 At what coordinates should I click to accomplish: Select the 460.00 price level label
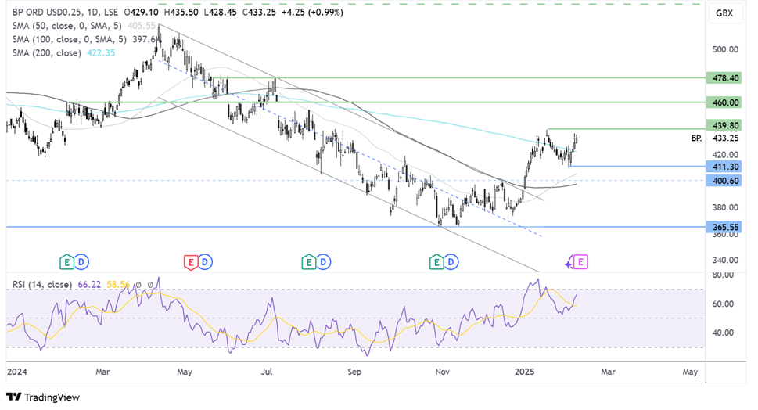[724, 102]
